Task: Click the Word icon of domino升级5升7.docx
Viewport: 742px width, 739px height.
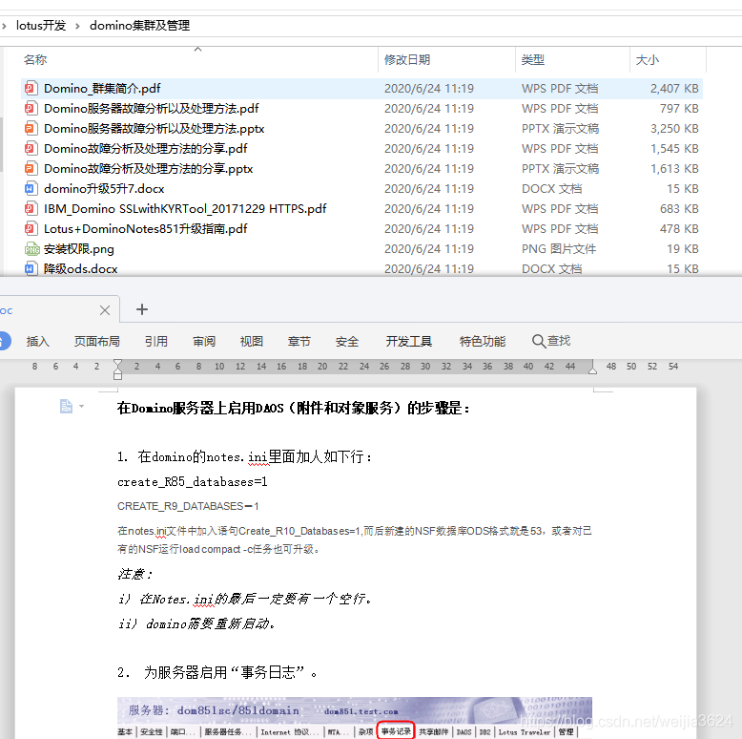Action: pos(31,188)
